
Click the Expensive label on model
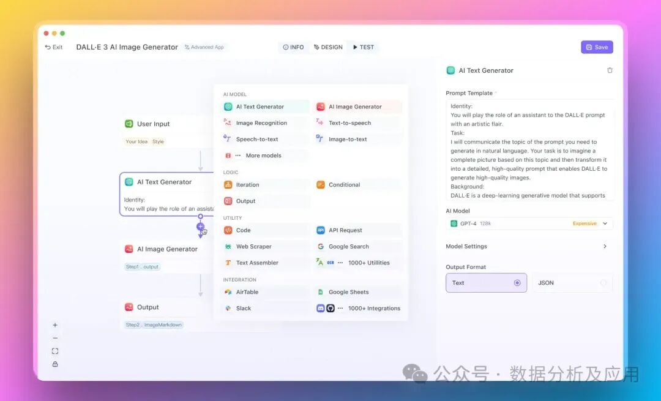click(x=584, y=223)
